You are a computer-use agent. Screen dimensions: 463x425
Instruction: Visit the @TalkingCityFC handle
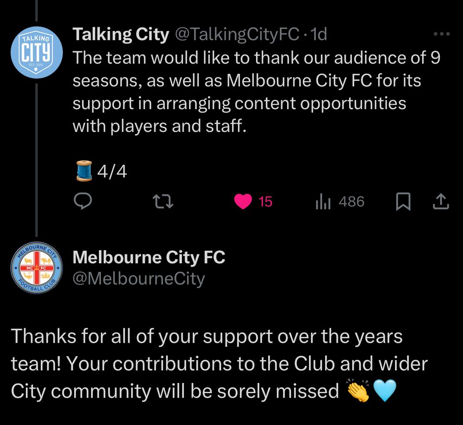click(237, 34)
